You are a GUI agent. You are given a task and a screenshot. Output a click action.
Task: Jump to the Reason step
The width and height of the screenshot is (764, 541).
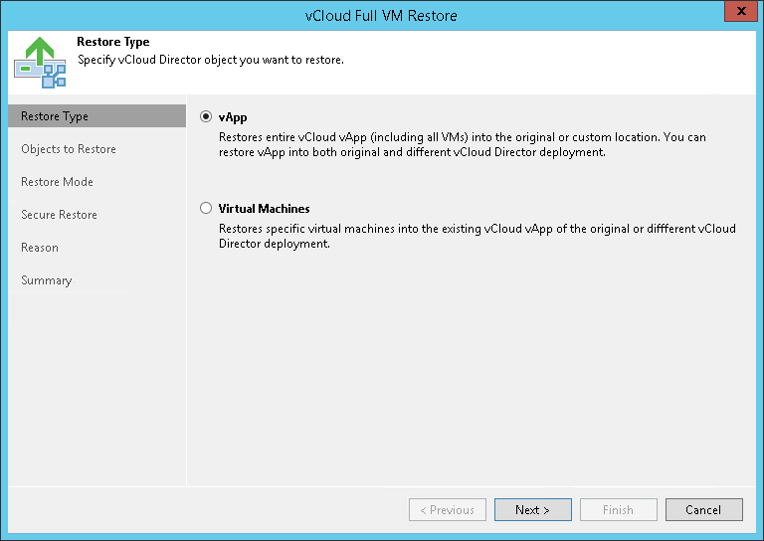pos(40,248)
